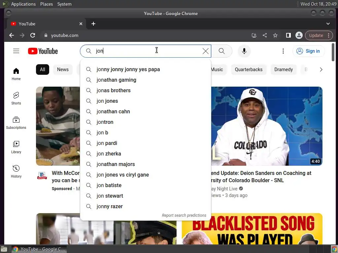Go to Home in the sidebar
The image size is (338, 253).
point(16,74)
